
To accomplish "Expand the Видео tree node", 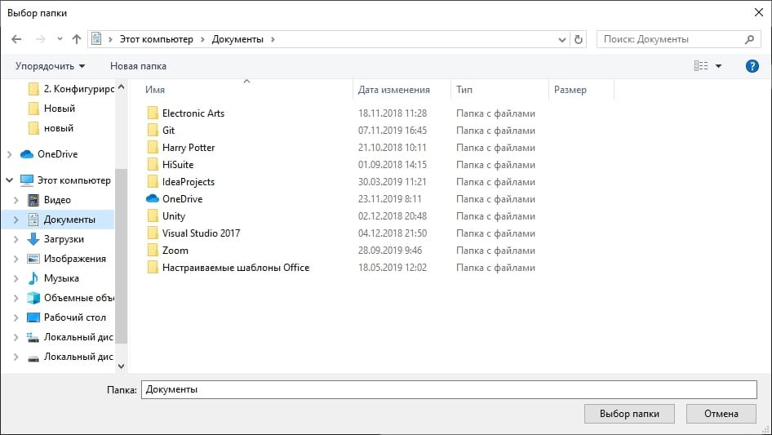I will pos(16,200).
